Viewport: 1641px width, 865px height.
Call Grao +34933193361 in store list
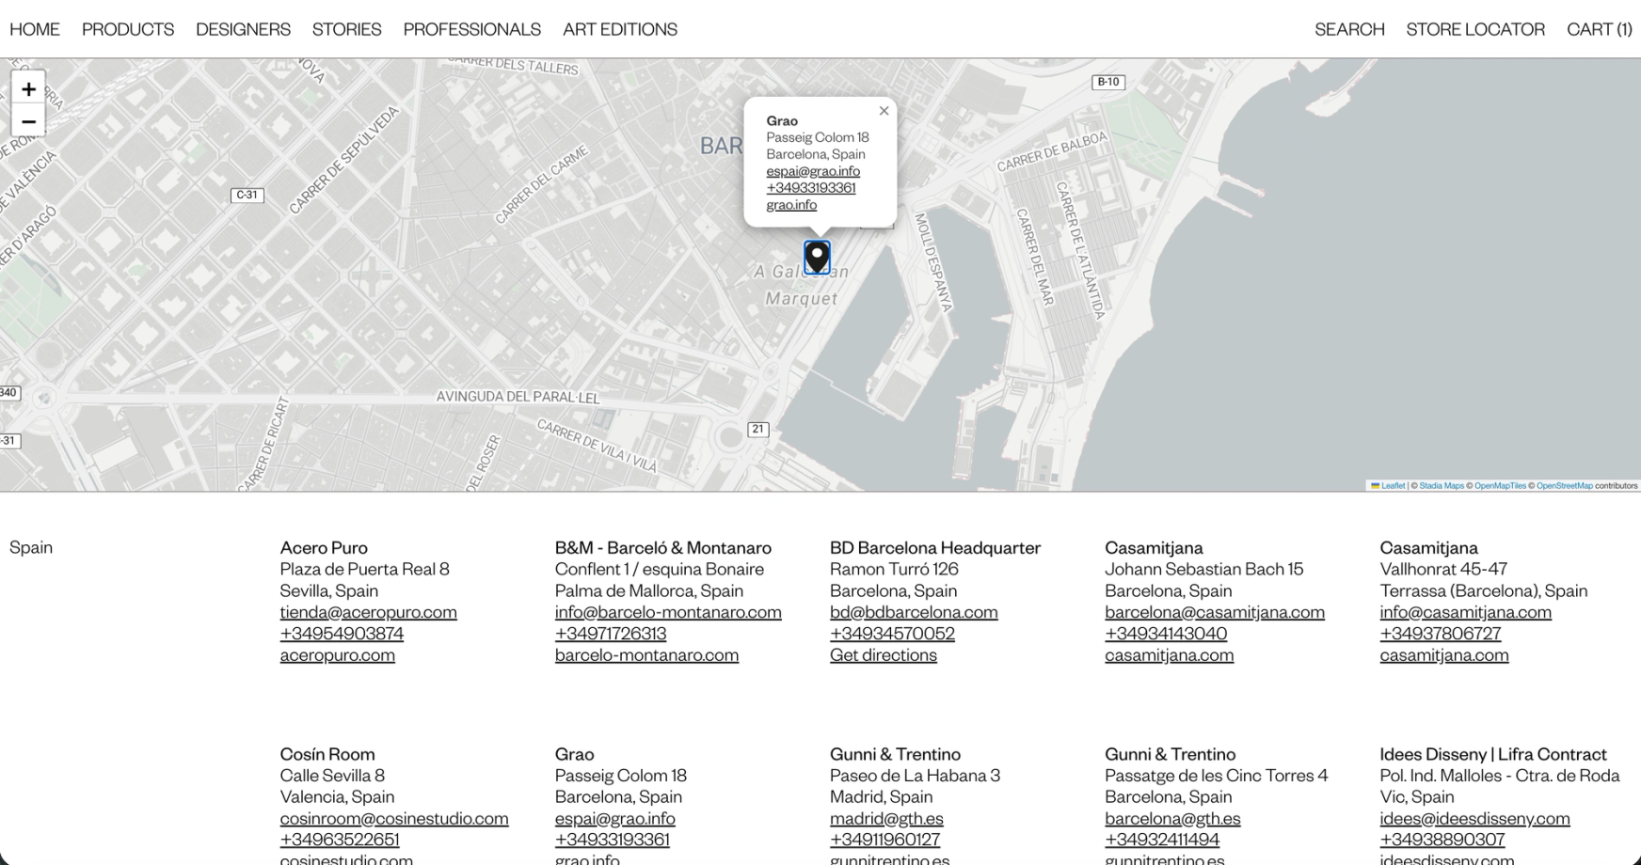click(x=613, y=840)
